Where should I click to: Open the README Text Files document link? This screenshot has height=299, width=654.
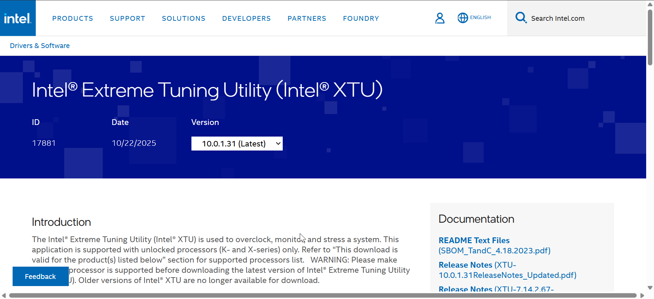click(474, 240)
